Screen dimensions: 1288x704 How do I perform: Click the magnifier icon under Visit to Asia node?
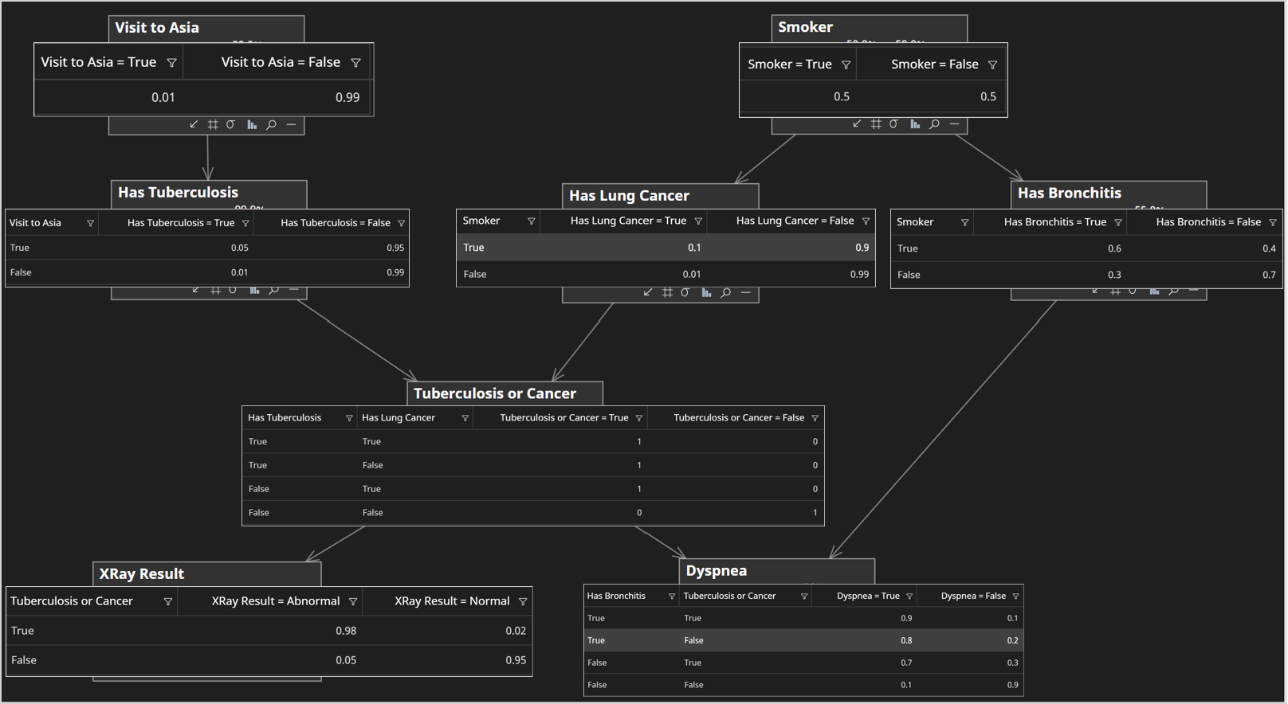[272, 125]
